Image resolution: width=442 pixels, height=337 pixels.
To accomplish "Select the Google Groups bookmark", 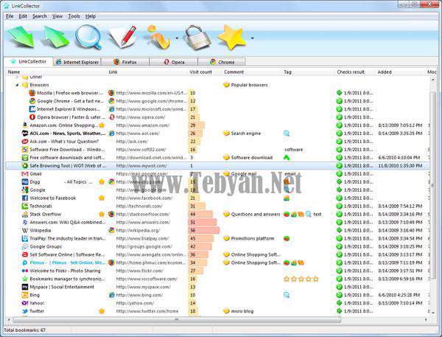I will [x=46, y=247].
